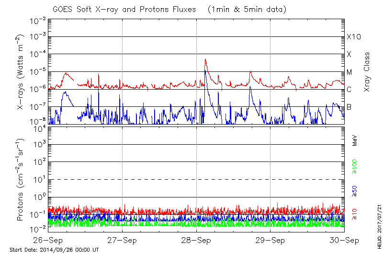Viewport: 383px width, 254px height.
Task: Click the 'X-rays (Watts m⁻²)' axis label
Action: [21, 72]
